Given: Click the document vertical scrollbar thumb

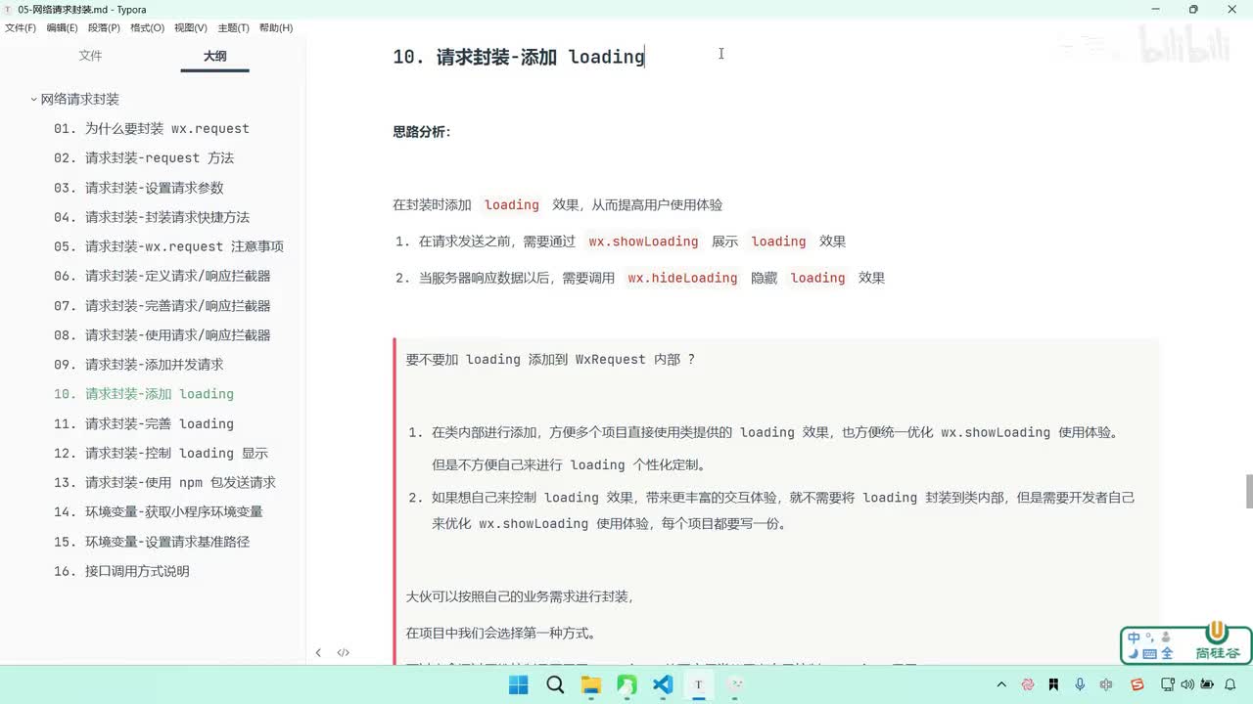Looking at the screenshot, I should pyautogui.click(x=1248, y=492).
